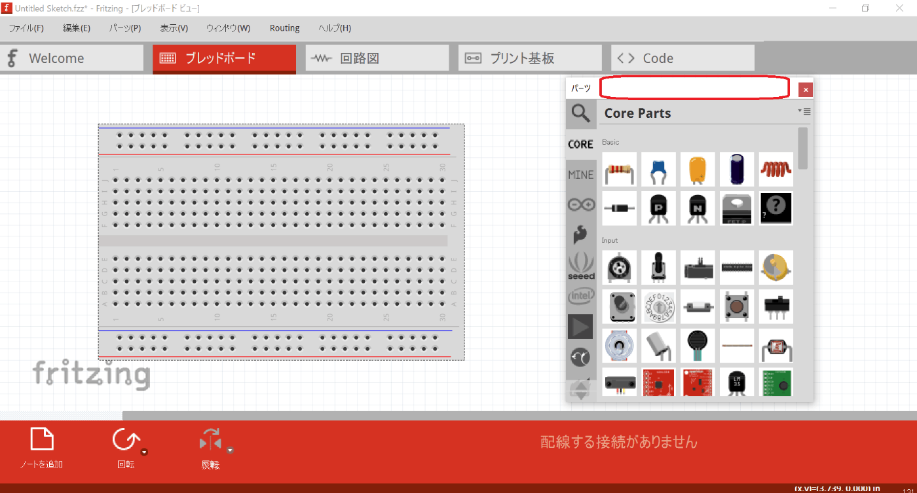Screen dimensions: 917x493
Task: Select the hexadecimal rotary dial switch part
Action: click(x=658, y=306)
